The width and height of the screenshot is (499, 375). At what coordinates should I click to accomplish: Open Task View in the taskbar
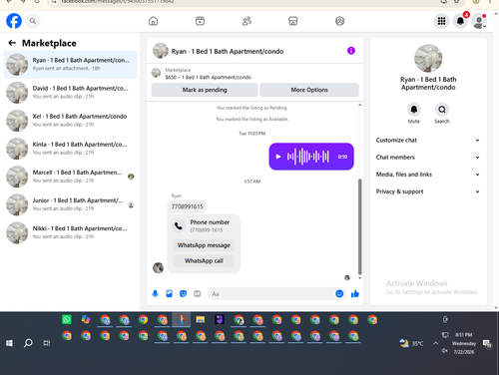click(47, 343)
